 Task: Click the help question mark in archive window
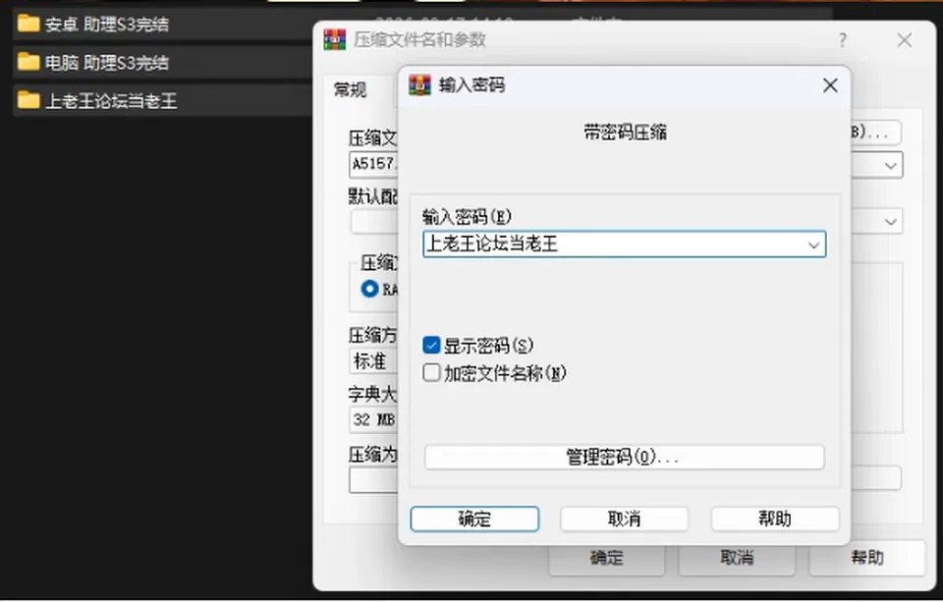pyautogui.click(x=843, y=40)
